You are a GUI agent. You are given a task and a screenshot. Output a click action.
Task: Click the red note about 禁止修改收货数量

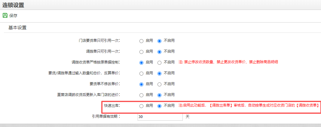pyautogui.click(x=228, y=62)
